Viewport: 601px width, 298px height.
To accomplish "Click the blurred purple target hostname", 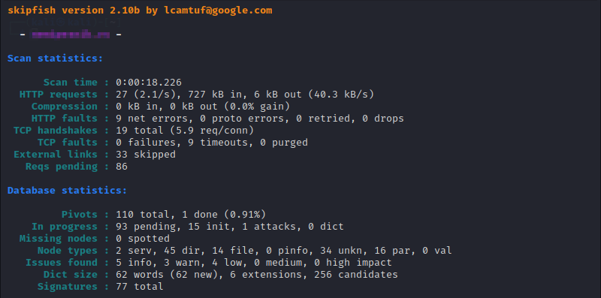I will (71, 35).
